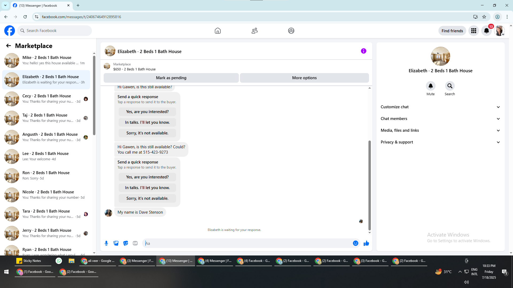This screenshot has width=513, height=288.
Task: Open Mike's 2 Beds 1 Bath conversation
Action: pyautogui.click(x=47, y=60)
